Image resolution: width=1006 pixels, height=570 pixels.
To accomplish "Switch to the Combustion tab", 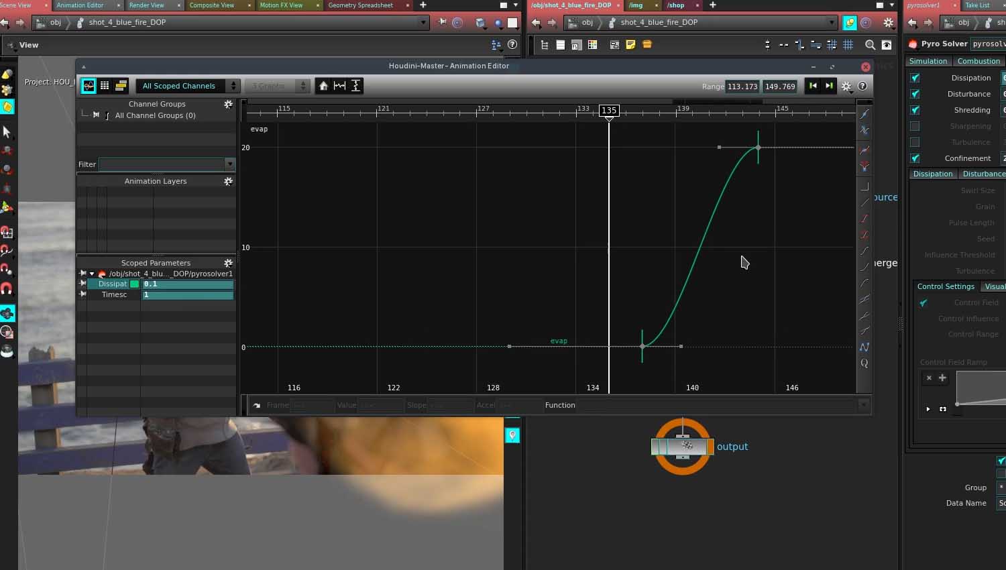I will 978,61.
